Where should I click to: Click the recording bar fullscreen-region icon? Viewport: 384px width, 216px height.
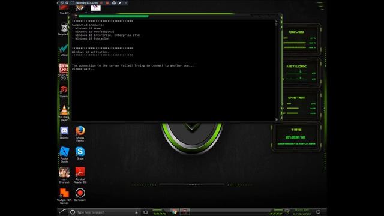72,3
